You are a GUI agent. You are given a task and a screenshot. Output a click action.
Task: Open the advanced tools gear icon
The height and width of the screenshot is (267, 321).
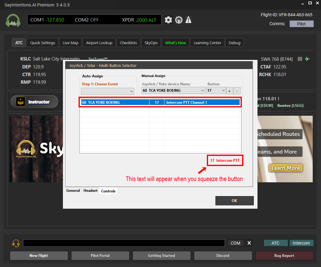179,20
